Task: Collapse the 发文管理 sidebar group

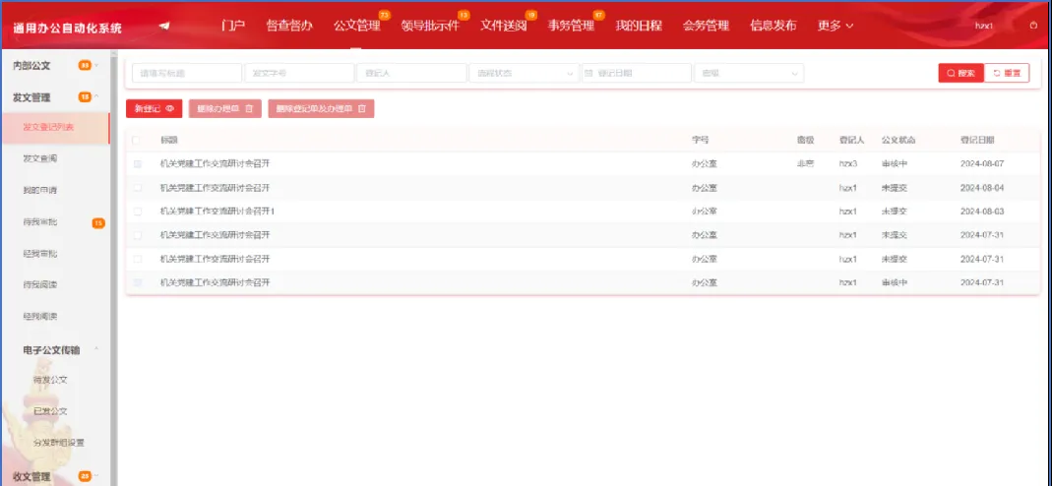Action: 55,97
